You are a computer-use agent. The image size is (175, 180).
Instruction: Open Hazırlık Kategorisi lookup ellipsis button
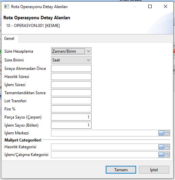click(161, 147)
